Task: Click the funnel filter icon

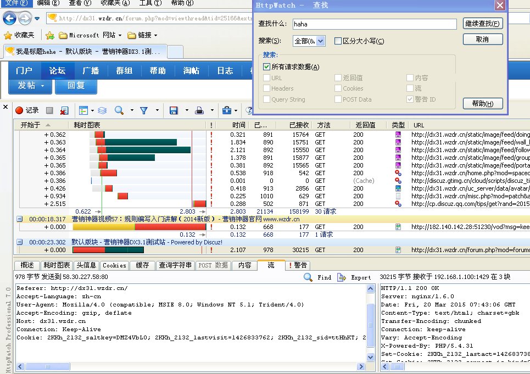Action: click(x=144, y=110)
